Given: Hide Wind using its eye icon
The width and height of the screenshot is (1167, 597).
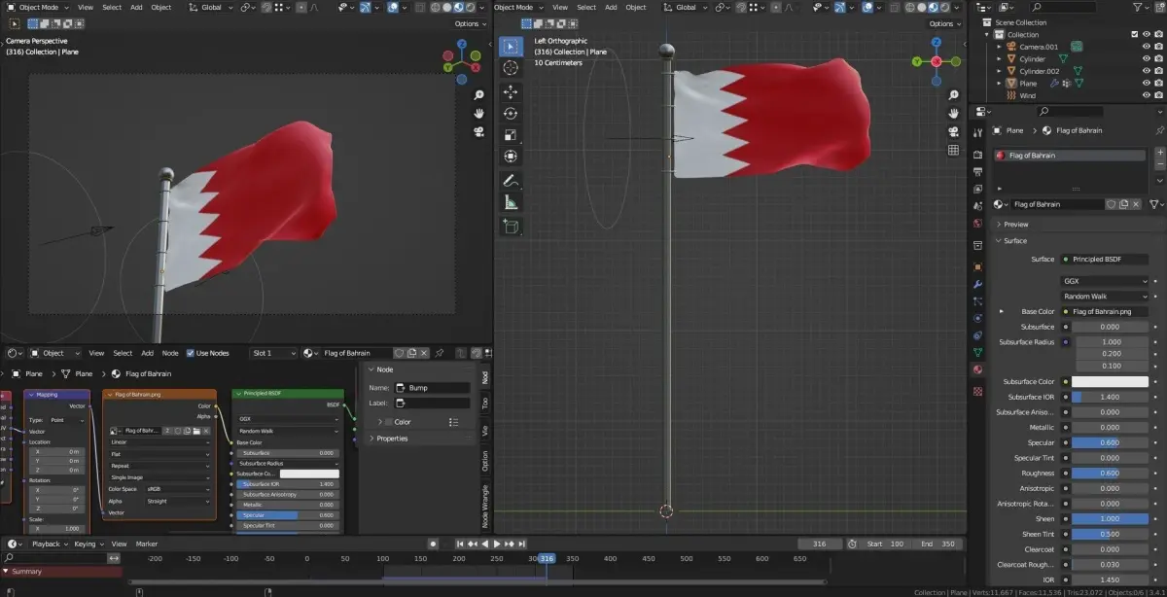Looking at the screenshot, I should [1148, 95].
